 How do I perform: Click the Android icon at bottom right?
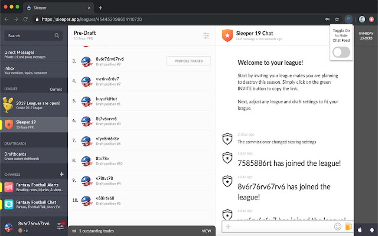click(372, 229)
